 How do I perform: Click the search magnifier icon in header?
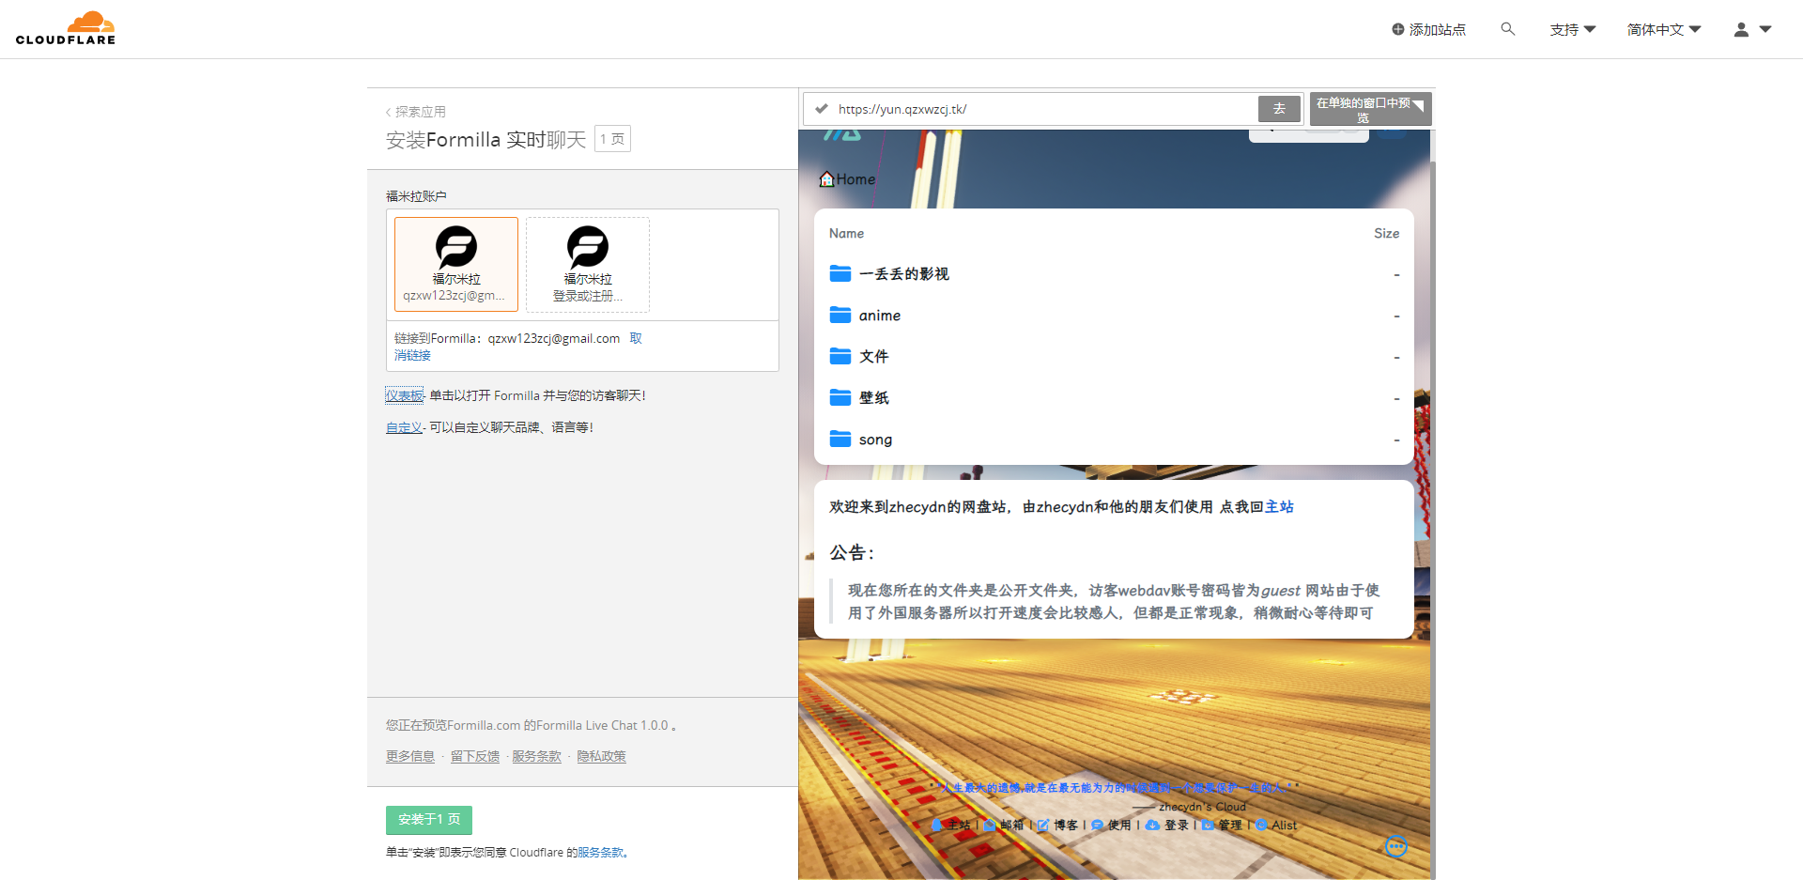1508,29
